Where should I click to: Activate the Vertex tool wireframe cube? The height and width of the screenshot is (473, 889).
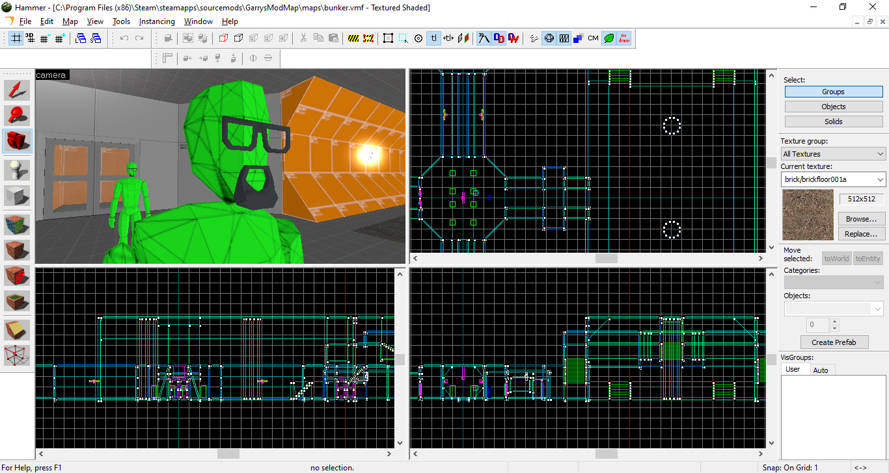[x=17, y=355]
